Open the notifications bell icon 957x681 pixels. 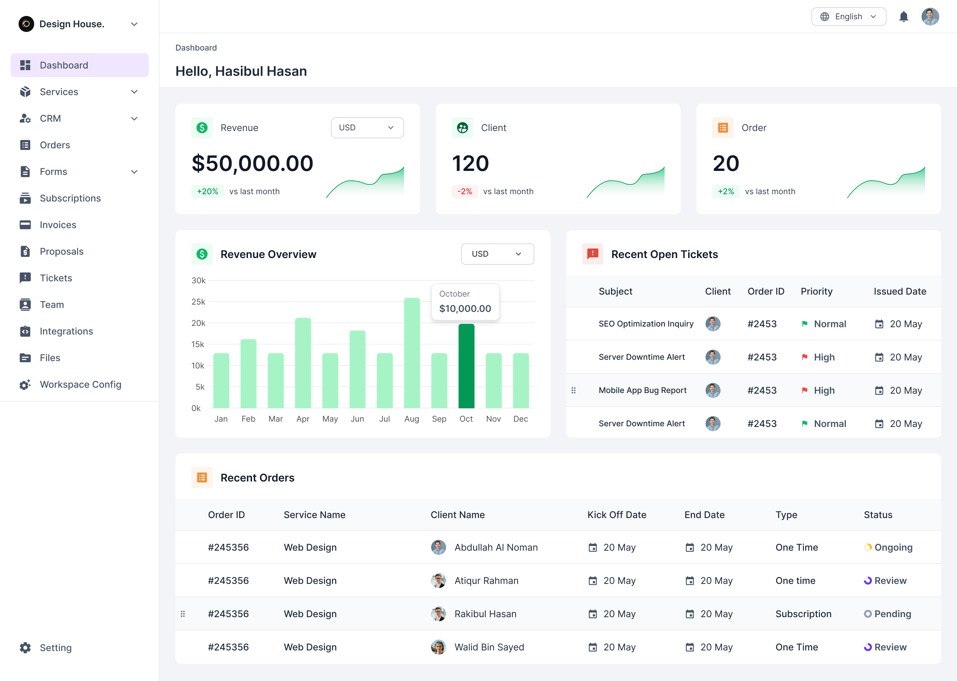click(904, 17)
